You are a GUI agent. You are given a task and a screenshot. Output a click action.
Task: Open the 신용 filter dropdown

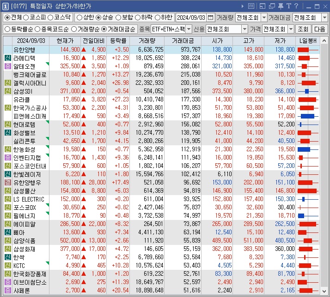pyautogui.click(x=244, y=29)
